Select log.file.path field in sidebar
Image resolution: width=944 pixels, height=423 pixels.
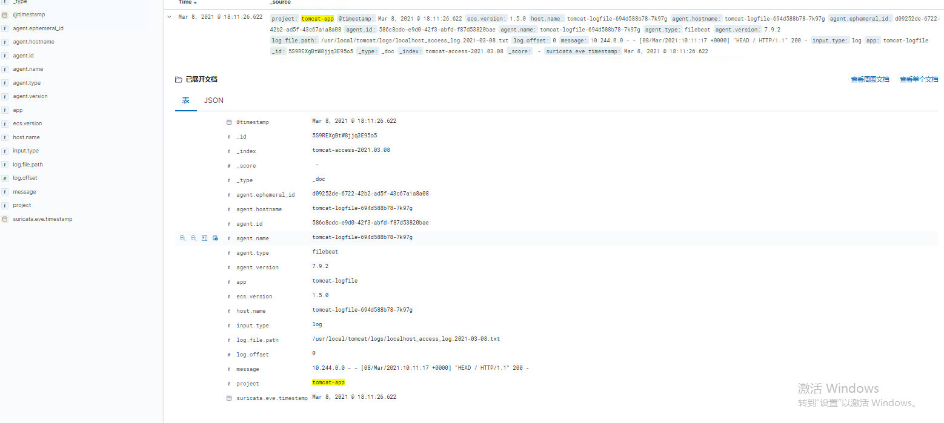(28, 165)
